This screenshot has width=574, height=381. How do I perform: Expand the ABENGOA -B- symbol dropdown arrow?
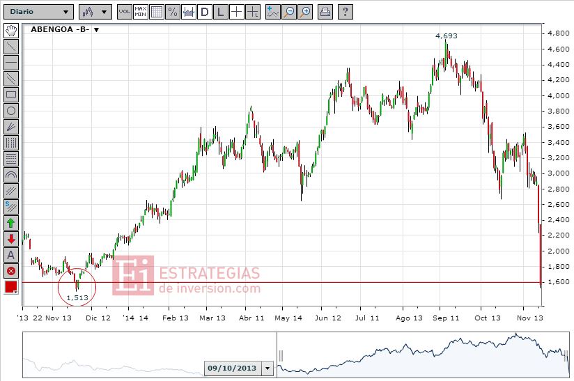coord(96,30)
